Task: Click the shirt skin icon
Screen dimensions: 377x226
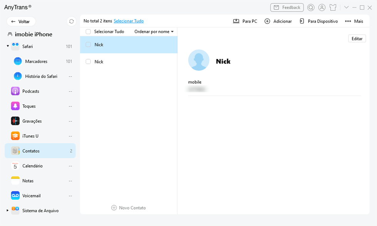Action: (333, 7)
